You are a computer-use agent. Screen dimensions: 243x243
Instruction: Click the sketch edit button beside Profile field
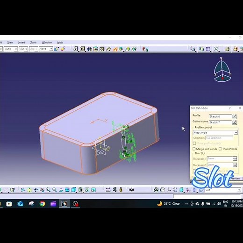click(x=235, y=116)
